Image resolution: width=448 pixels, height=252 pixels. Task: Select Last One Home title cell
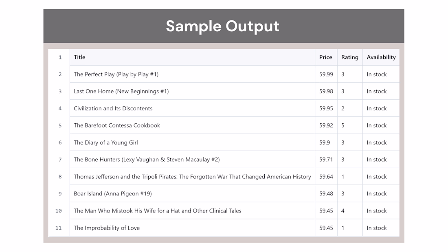(192, 92)
